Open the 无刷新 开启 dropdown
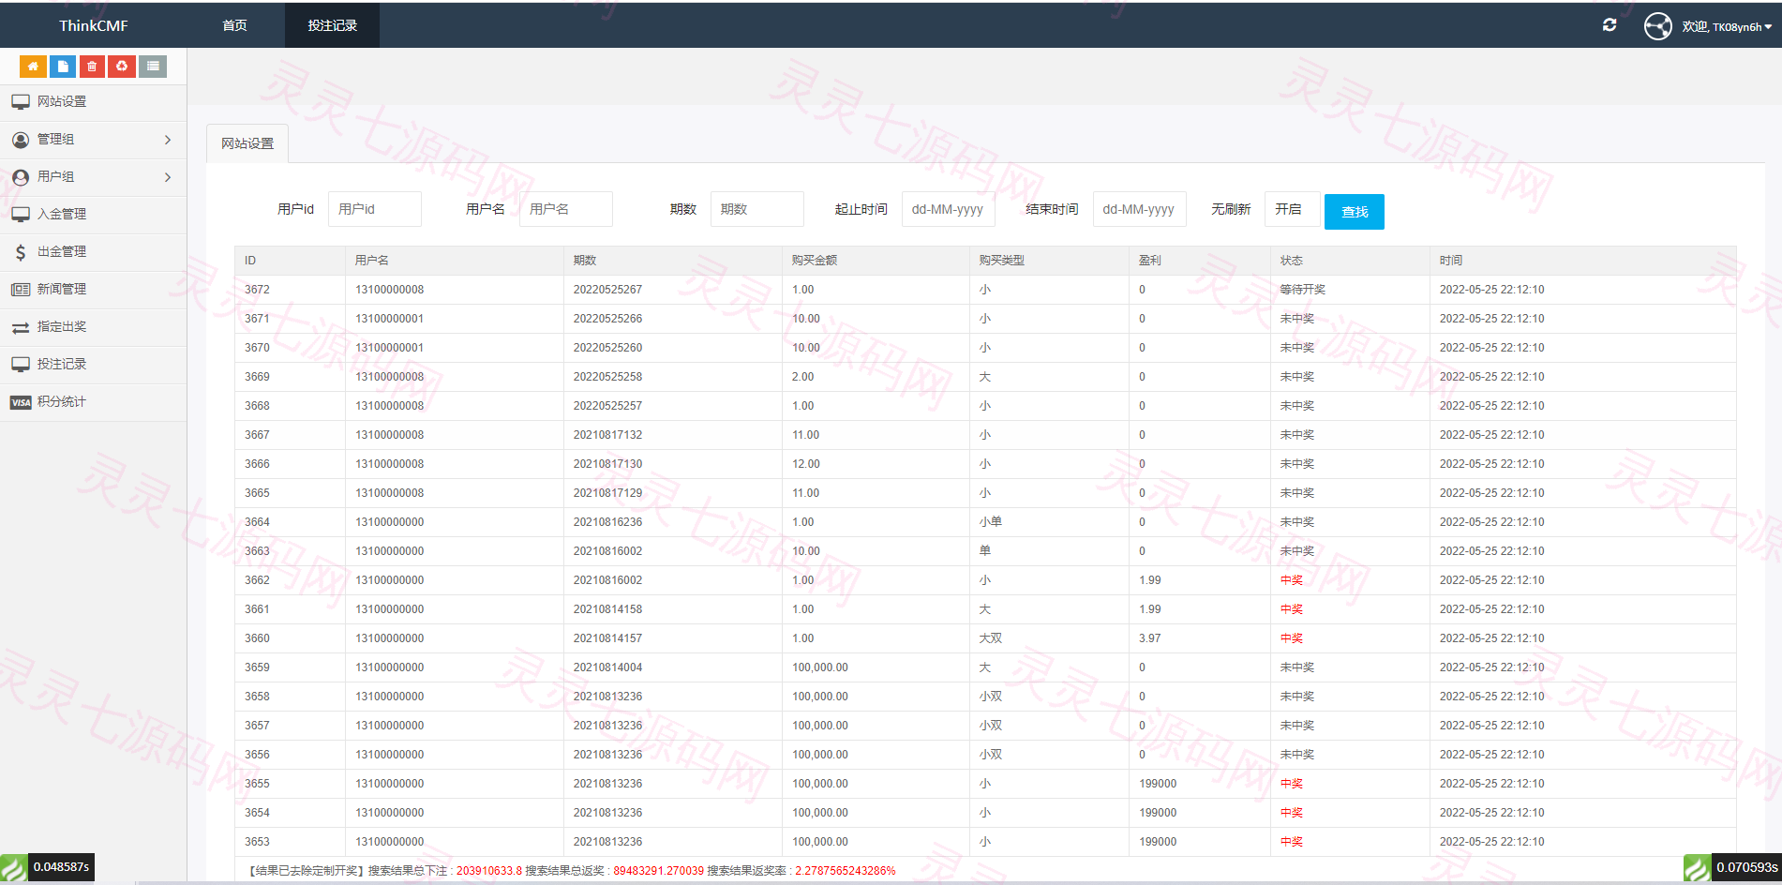 click(x=1292, y=209)
